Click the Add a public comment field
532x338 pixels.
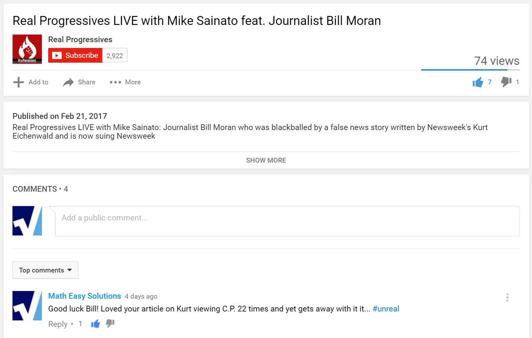pyautogui.click(x=287, y=221)
